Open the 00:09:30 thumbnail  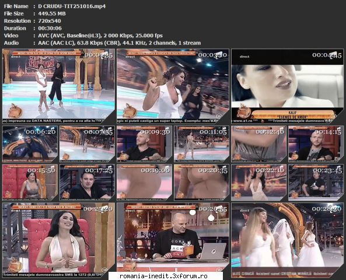click(x=145, y=144)
